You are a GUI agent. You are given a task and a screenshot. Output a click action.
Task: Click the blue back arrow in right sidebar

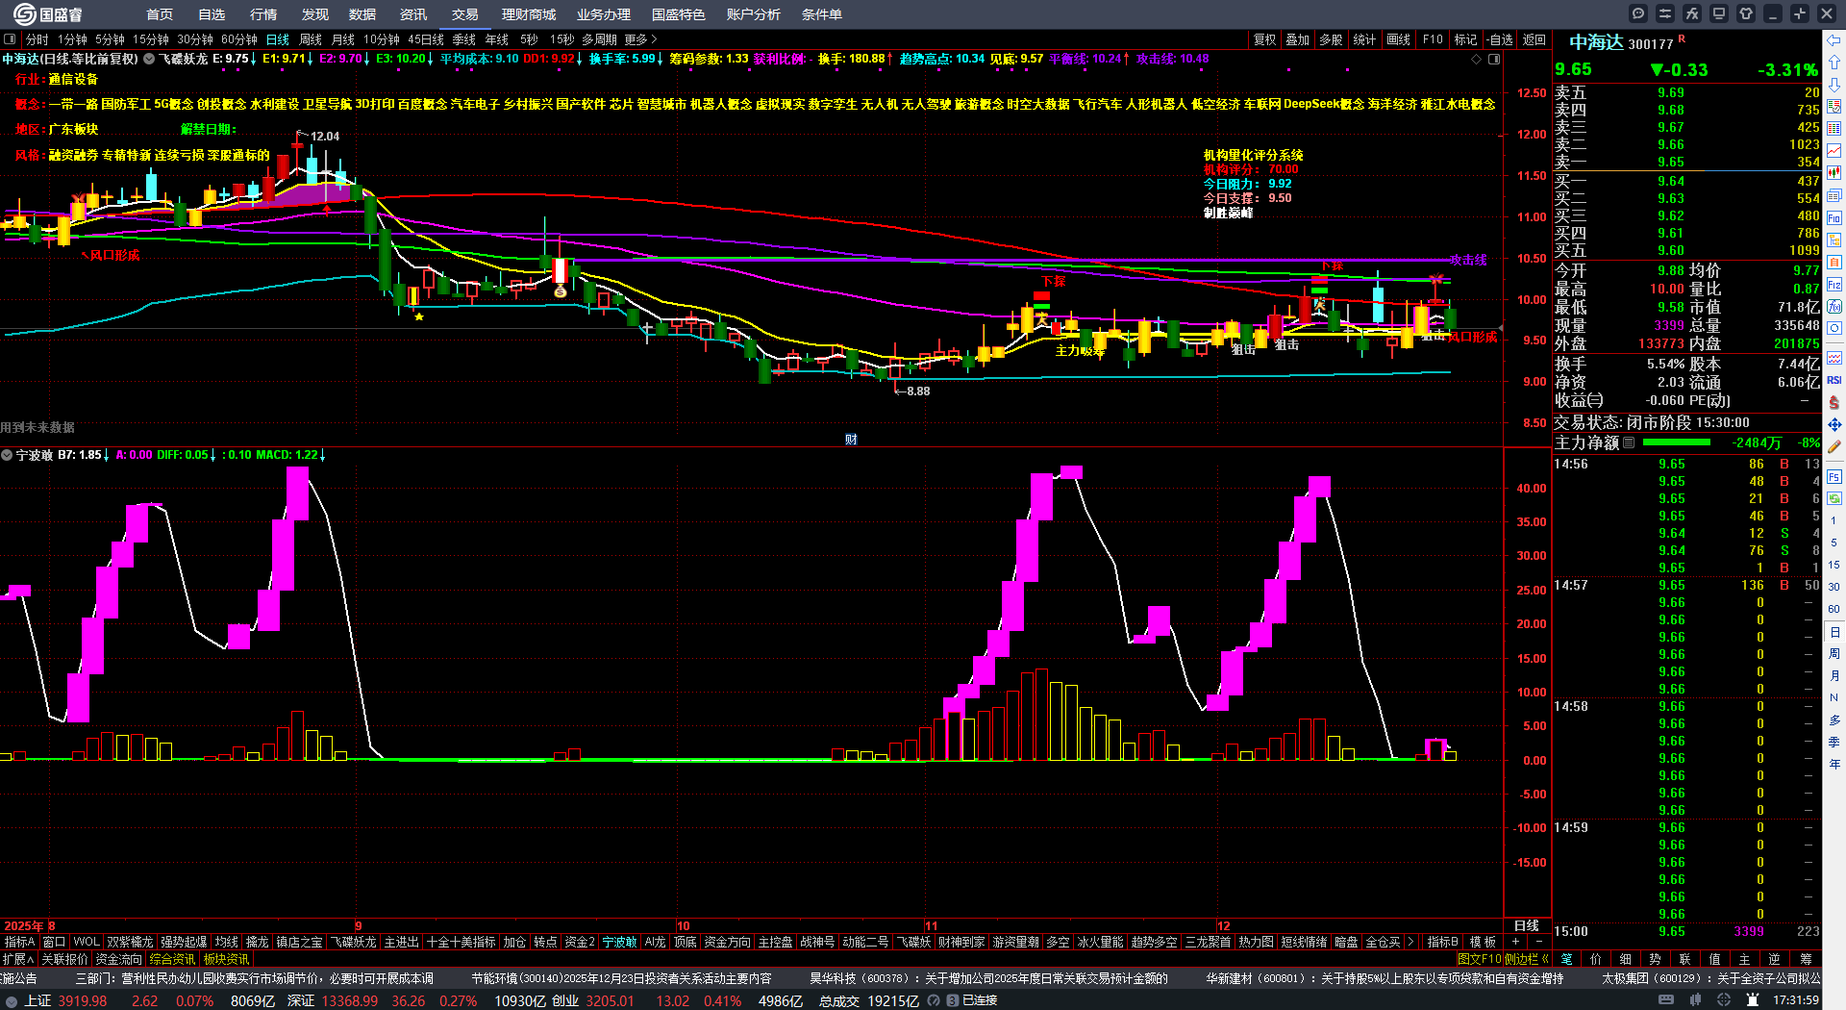1834,40
